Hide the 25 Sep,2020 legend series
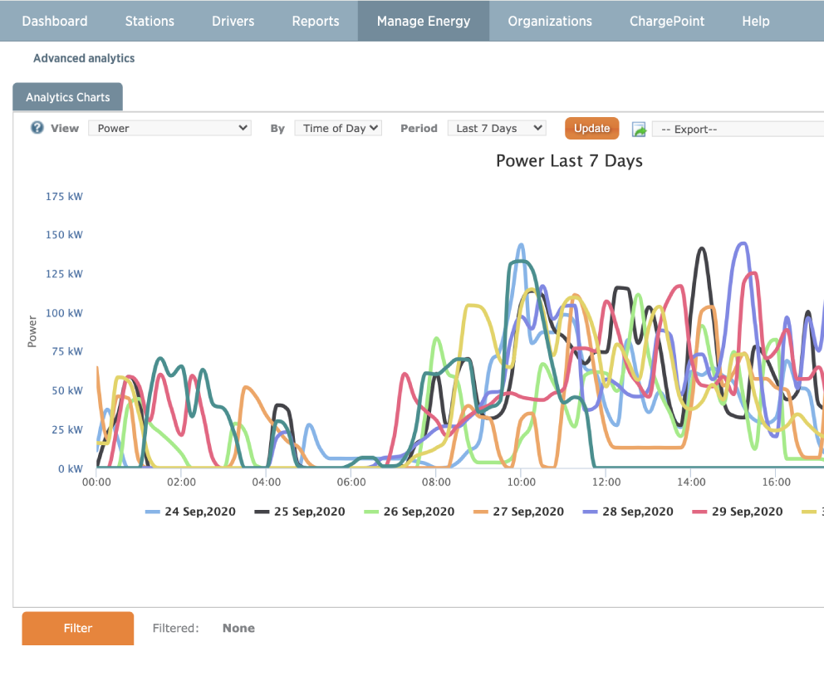This screenshot has height=681, width=824. tap(309, 512)
